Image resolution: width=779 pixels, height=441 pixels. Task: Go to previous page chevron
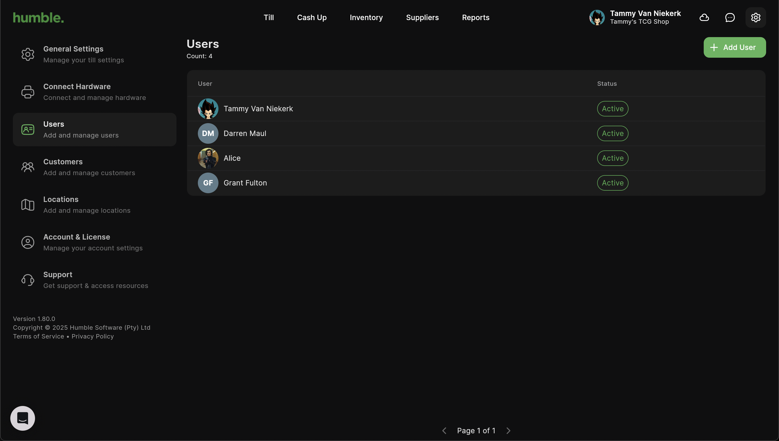click(444, 431)
